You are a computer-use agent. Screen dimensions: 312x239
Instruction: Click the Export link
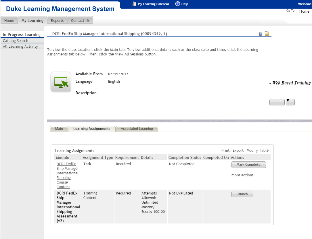pyautogui.click(x=238, y=150)
